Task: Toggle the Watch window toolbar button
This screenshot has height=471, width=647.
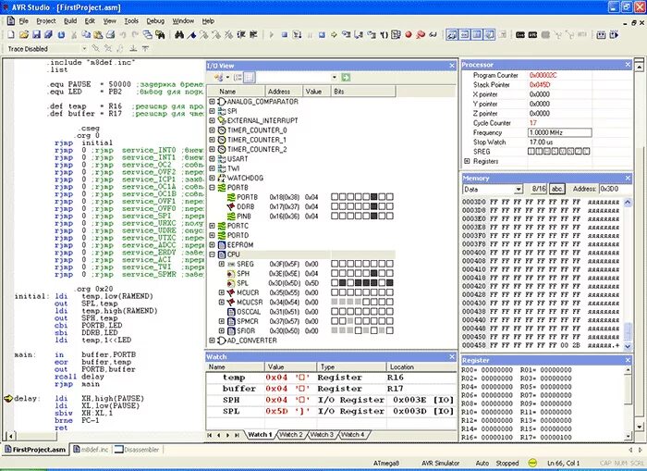Action: [452, 35]
